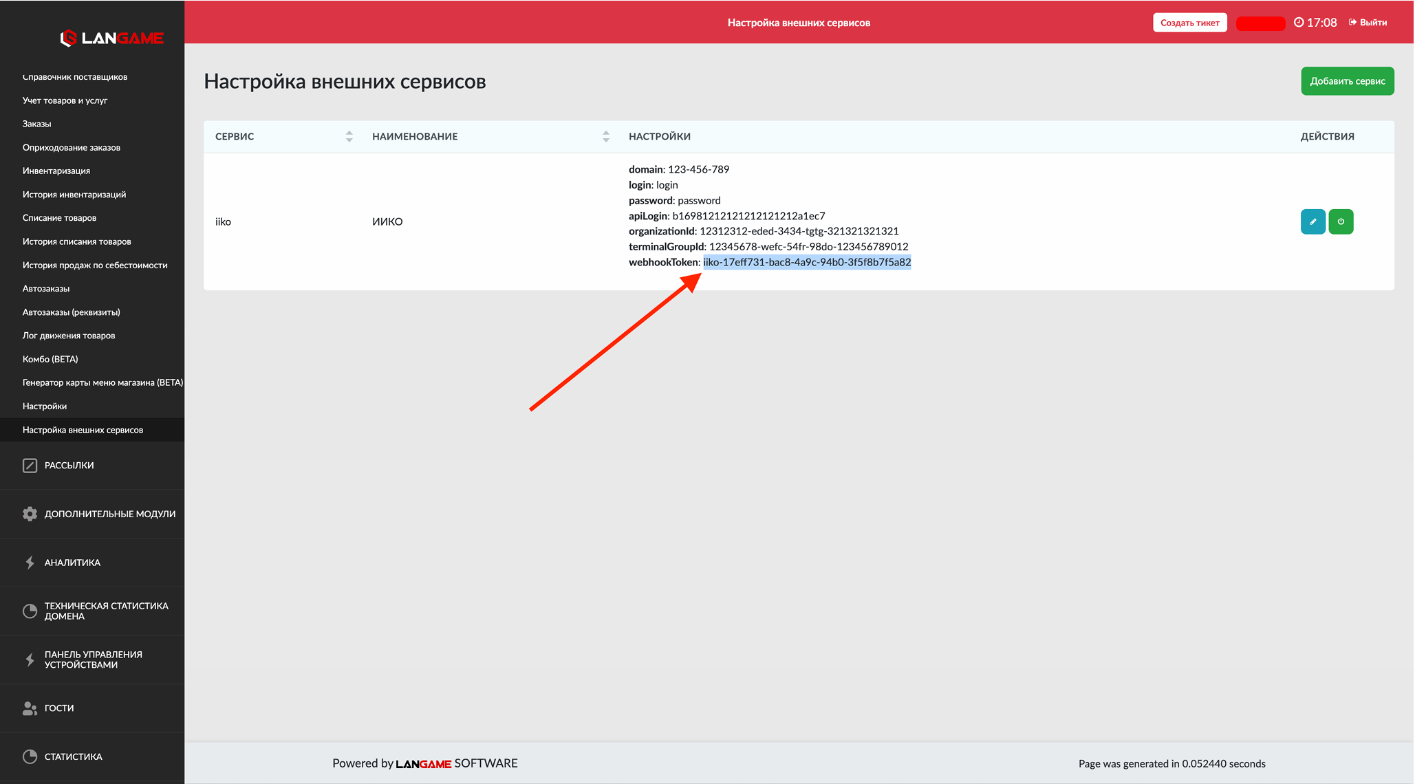This screenshot has width=1415, height=784.
Task: Click the page heading Настройка внешних сервисов
Action: pos(345,81)
